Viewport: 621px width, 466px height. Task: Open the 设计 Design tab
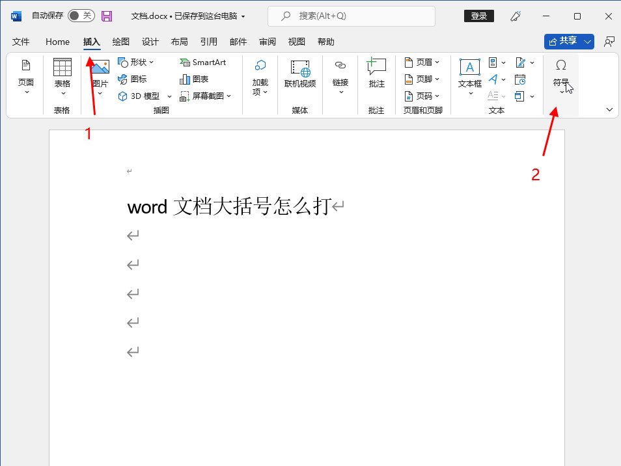150,42
